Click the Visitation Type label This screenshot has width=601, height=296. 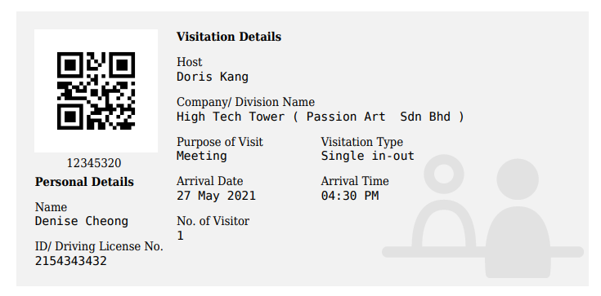[361, 142]
